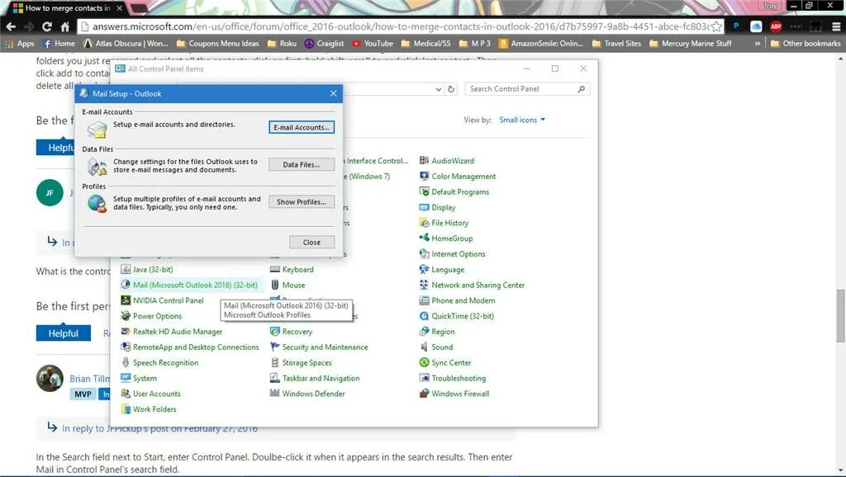Open the Storage Spaces icon
This screenshot has height=477, width=846.
click(301, 363)
